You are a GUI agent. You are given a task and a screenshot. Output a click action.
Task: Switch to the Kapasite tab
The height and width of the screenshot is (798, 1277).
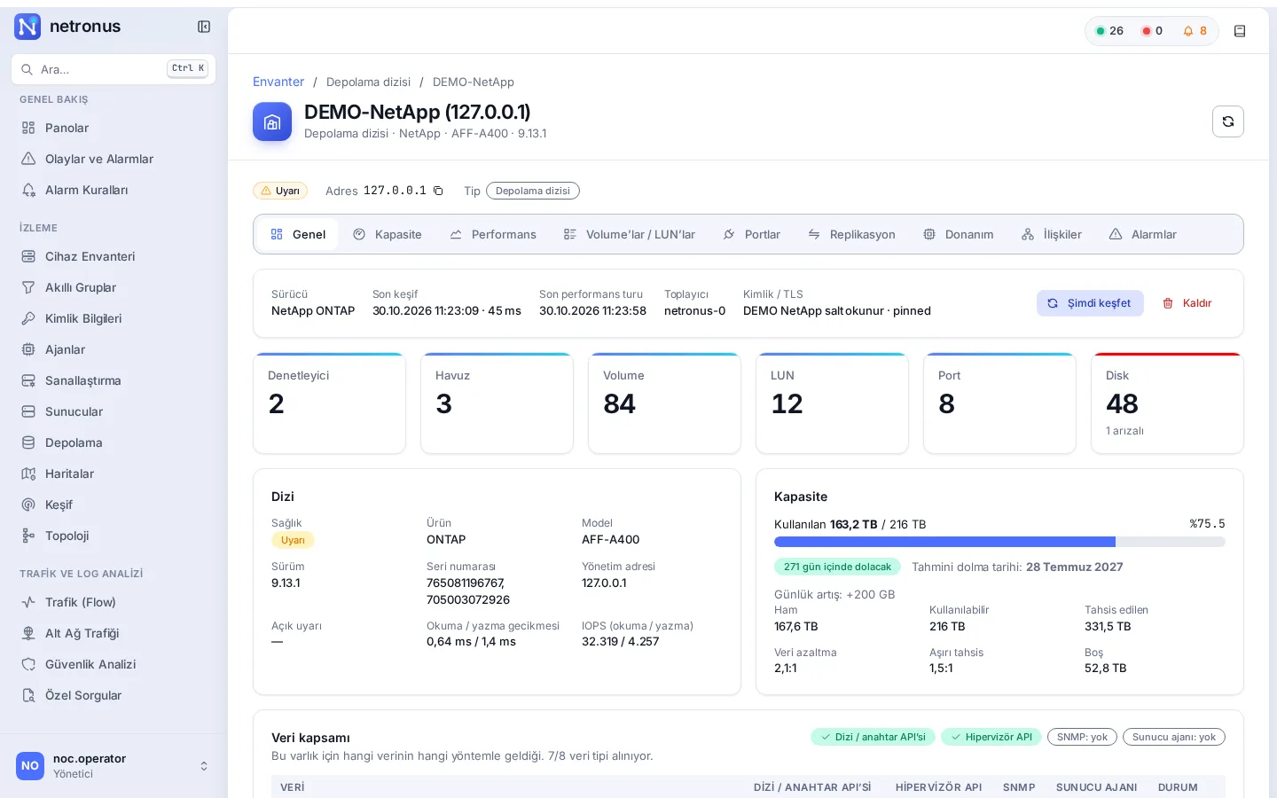pos(388,234)
